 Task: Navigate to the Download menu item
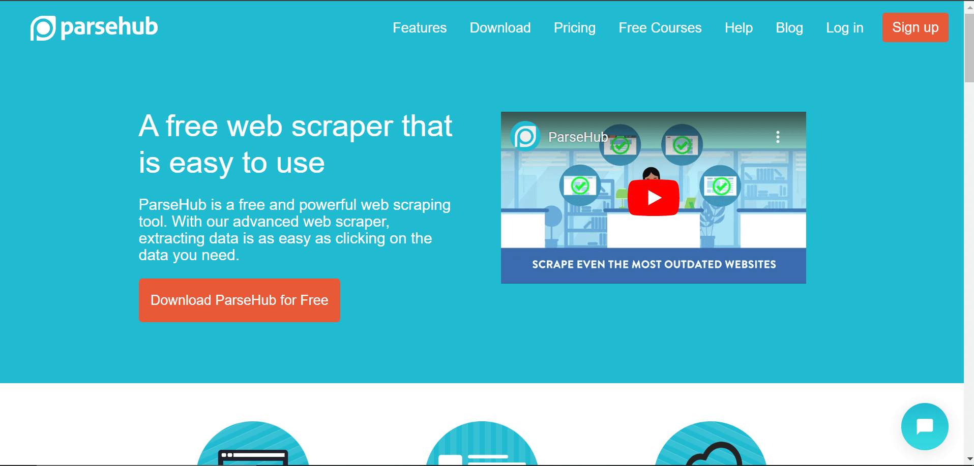[x=500, y=28]
